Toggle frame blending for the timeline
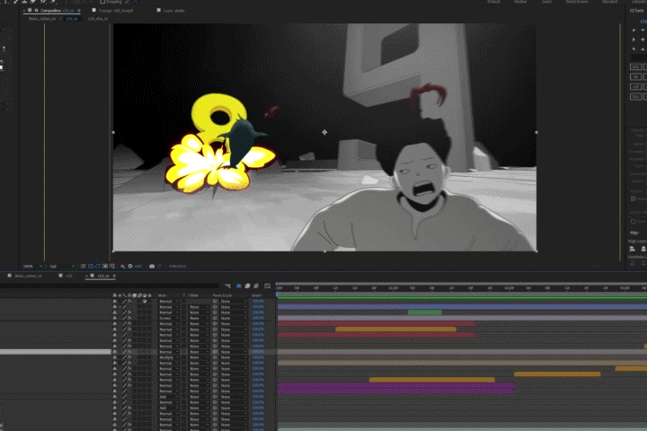Image resolution: width=647 pixels, height=431 pixels. click(247, 286)
